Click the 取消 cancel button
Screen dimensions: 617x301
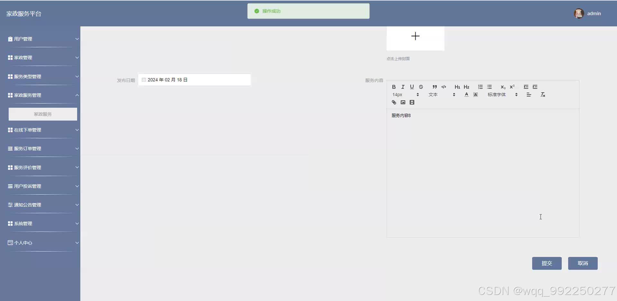tap(583, 263)
